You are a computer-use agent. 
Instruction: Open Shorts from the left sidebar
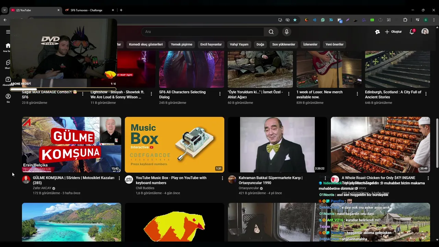coord(8,62)
